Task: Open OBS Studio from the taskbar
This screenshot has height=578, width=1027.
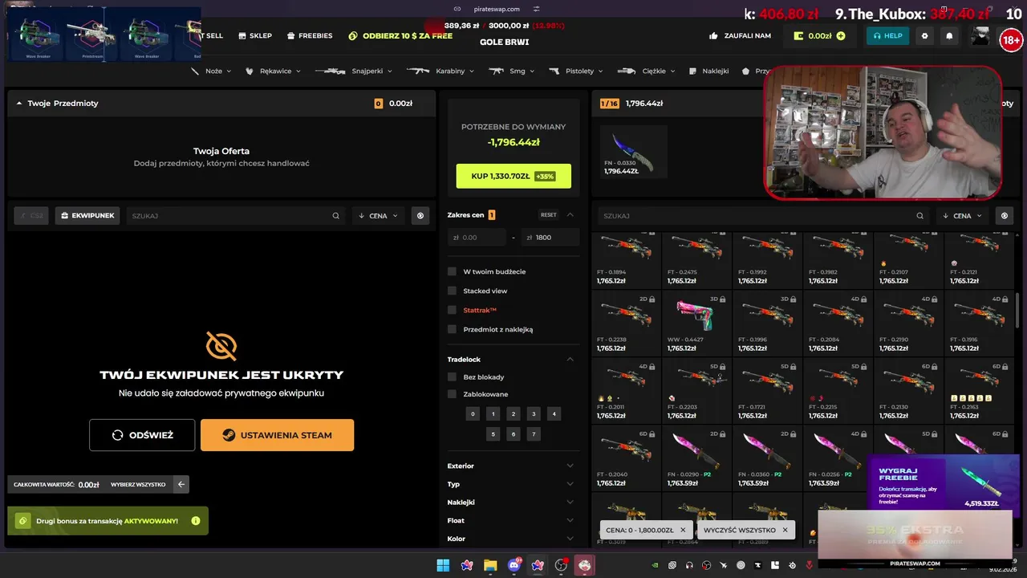Action: pos(561,565)
